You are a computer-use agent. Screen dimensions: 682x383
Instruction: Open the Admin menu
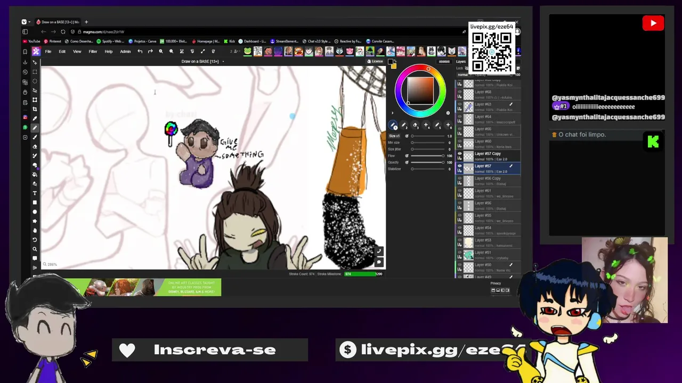(x=125, y=52)
